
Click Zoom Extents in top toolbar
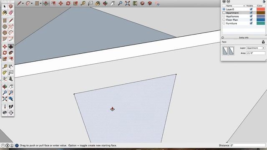(x=128, y=3)
